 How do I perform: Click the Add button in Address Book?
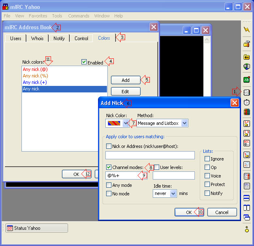pyautogui.click(x=126, y=80)
